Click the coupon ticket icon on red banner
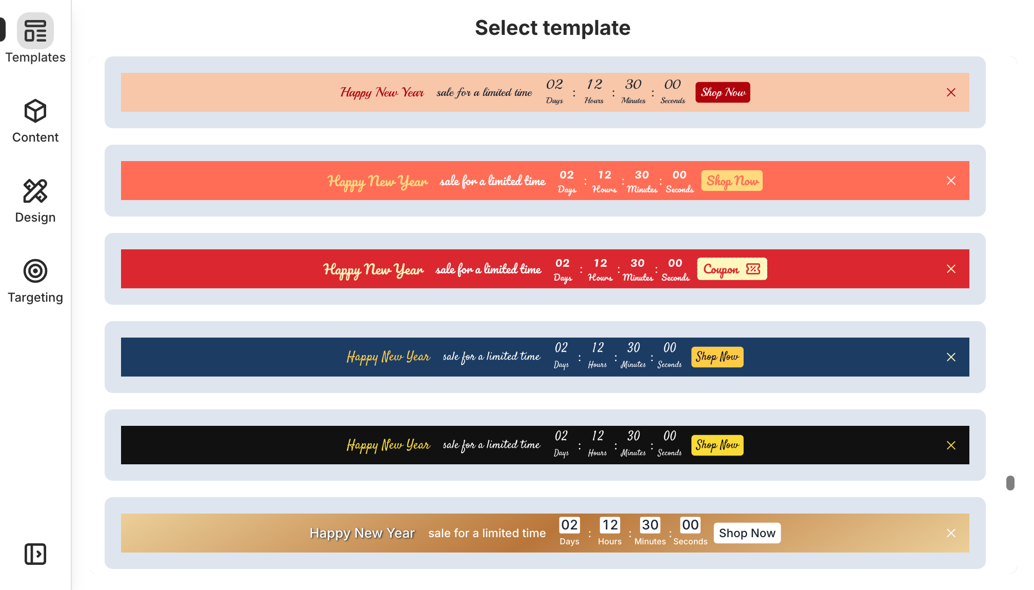This screenshot has width=1034, height=590. tap(753, 269)
